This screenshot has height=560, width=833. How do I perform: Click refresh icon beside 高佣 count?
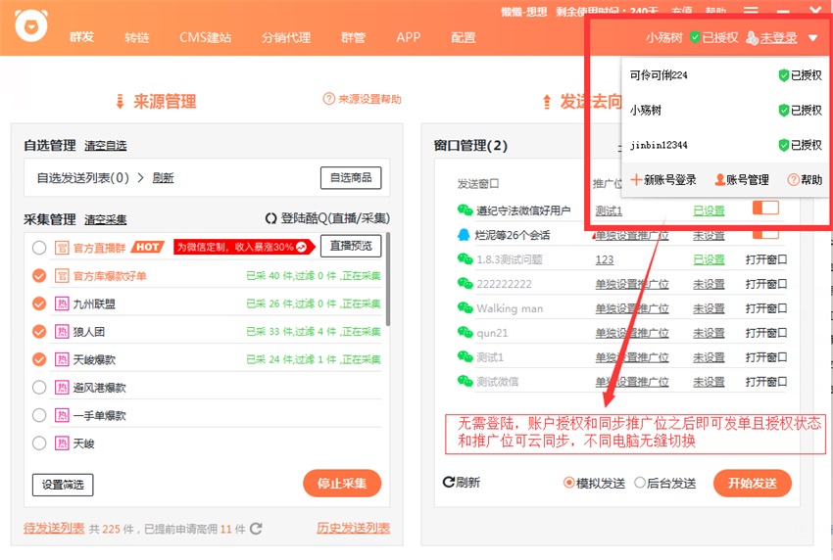(256, 529)
